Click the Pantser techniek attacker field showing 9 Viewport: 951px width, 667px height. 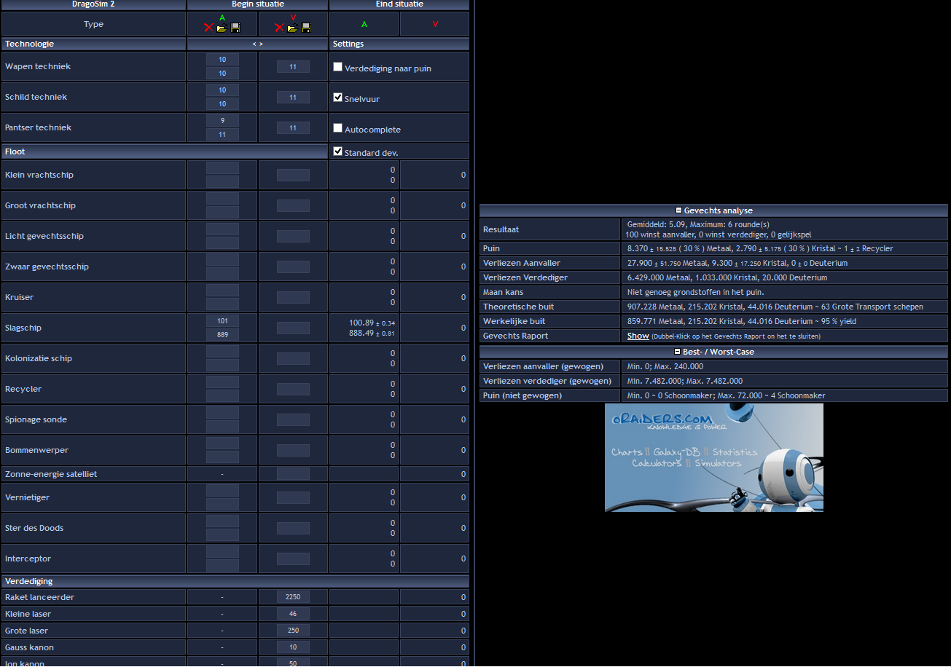[x=222, y=121]
